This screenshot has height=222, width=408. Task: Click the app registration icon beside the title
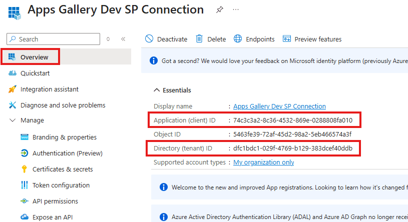15,13
